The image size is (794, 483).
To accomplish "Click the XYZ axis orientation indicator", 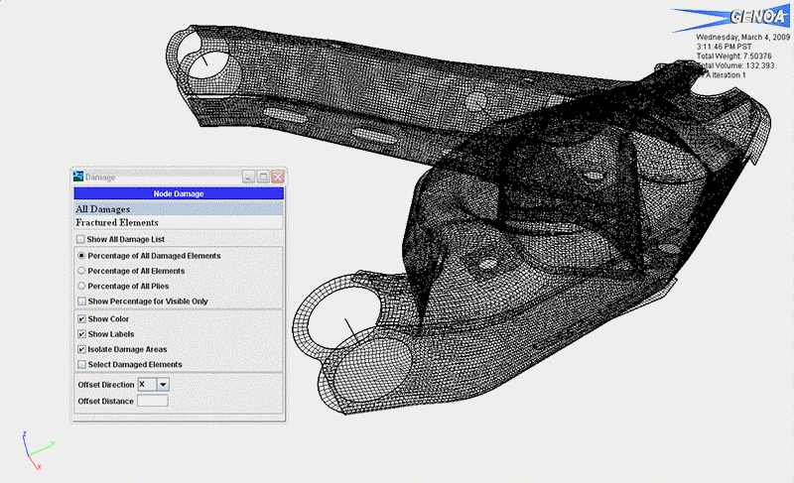I will pyautogui.click(x=32, y=450).
